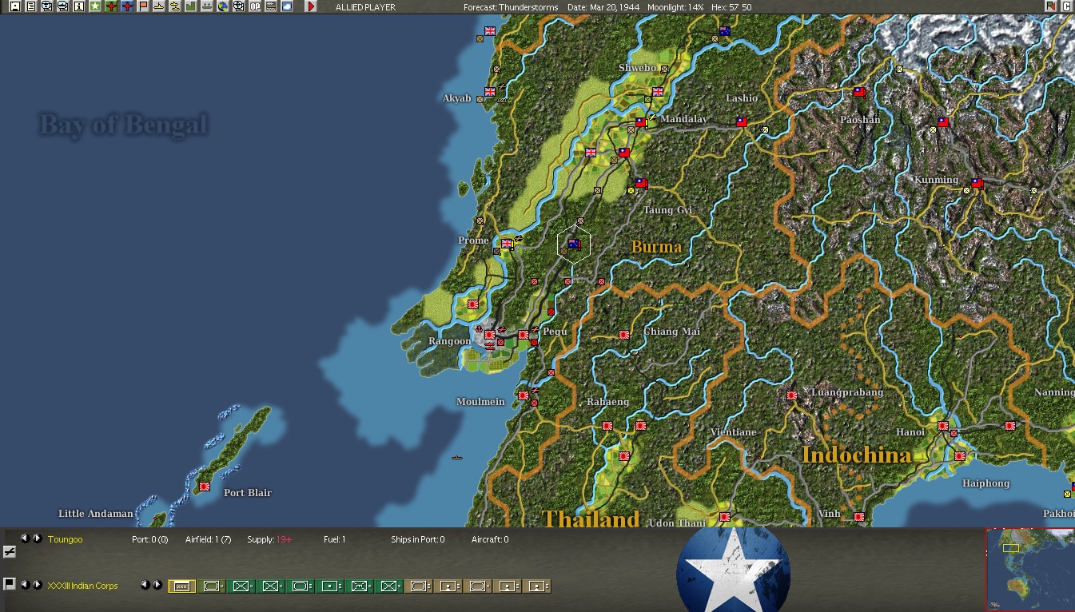Image resolution: width=1075 pixels, height=612 pixels.
Task: Click the Supply: 19+ value
Action: (269, 540)
